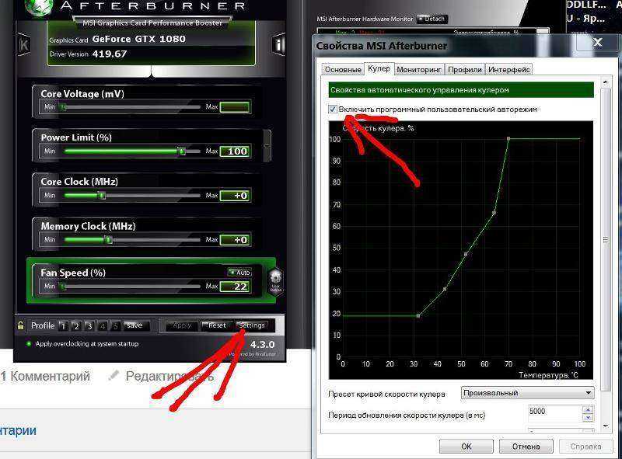Expand the Power Limit side arrow
The width and height of the screenshot is (622, 459).
[x=267, y=146]
